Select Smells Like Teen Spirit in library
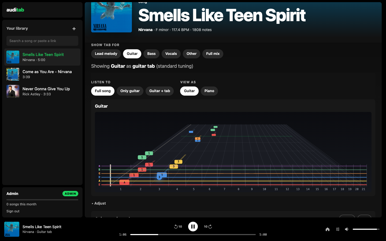 coord(42,57)
